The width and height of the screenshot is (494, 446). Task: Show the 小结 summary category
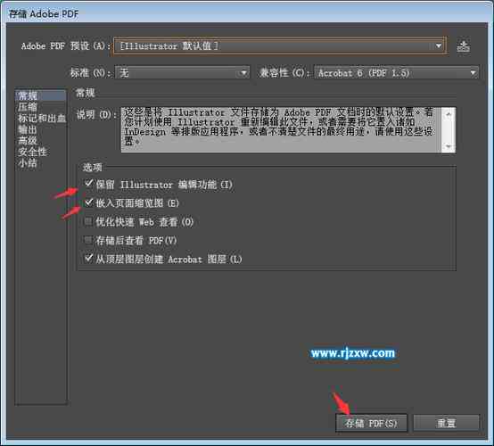point(28,163)
